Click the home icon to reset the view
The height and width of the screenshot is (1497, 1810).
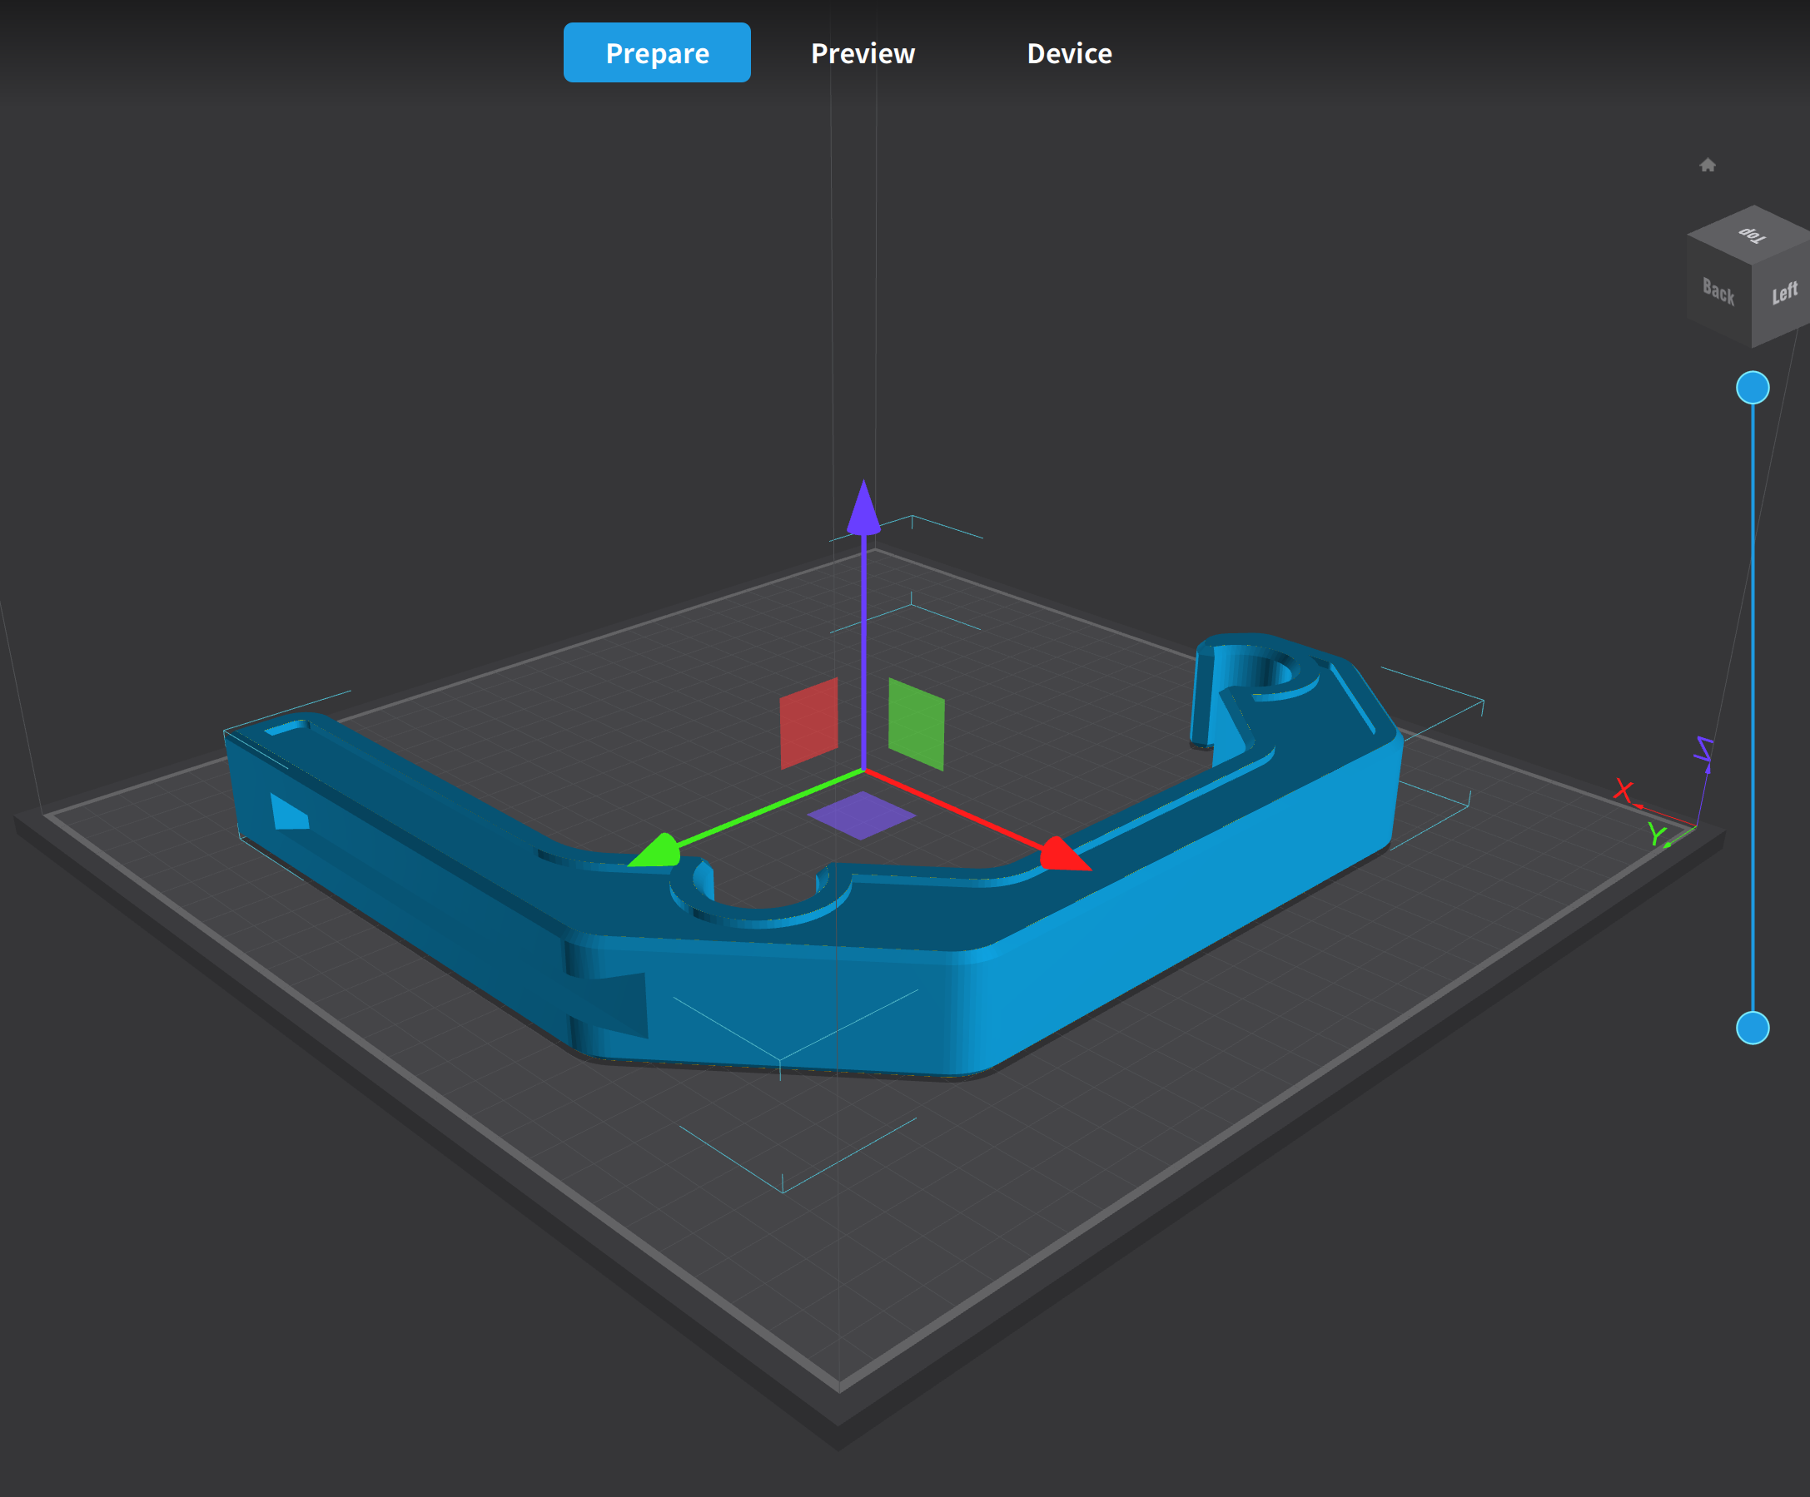click(1708, 165)
